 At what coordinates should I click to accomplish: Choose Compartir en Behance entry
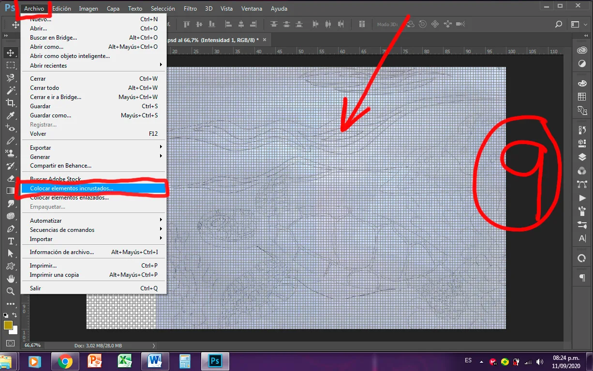(94, 166)
